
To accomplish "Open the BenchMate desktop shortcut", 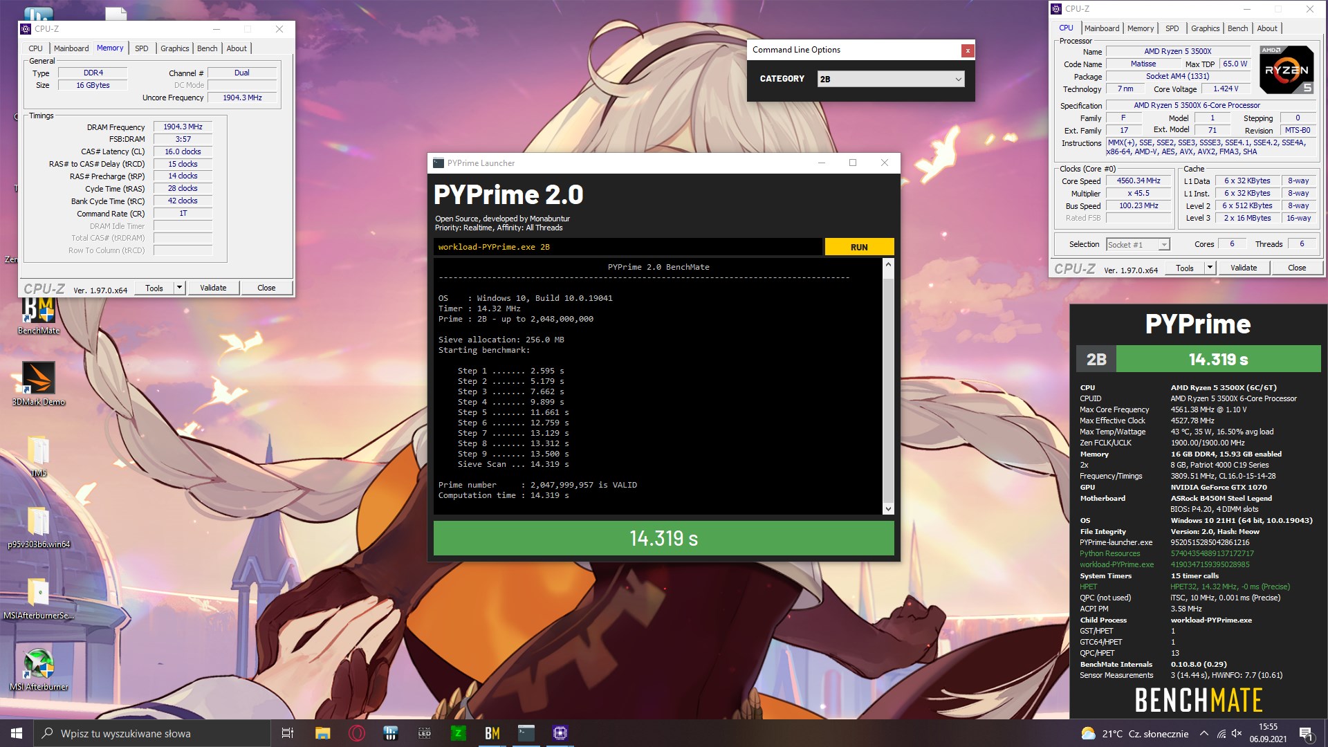I will click(x=39, y=315).
